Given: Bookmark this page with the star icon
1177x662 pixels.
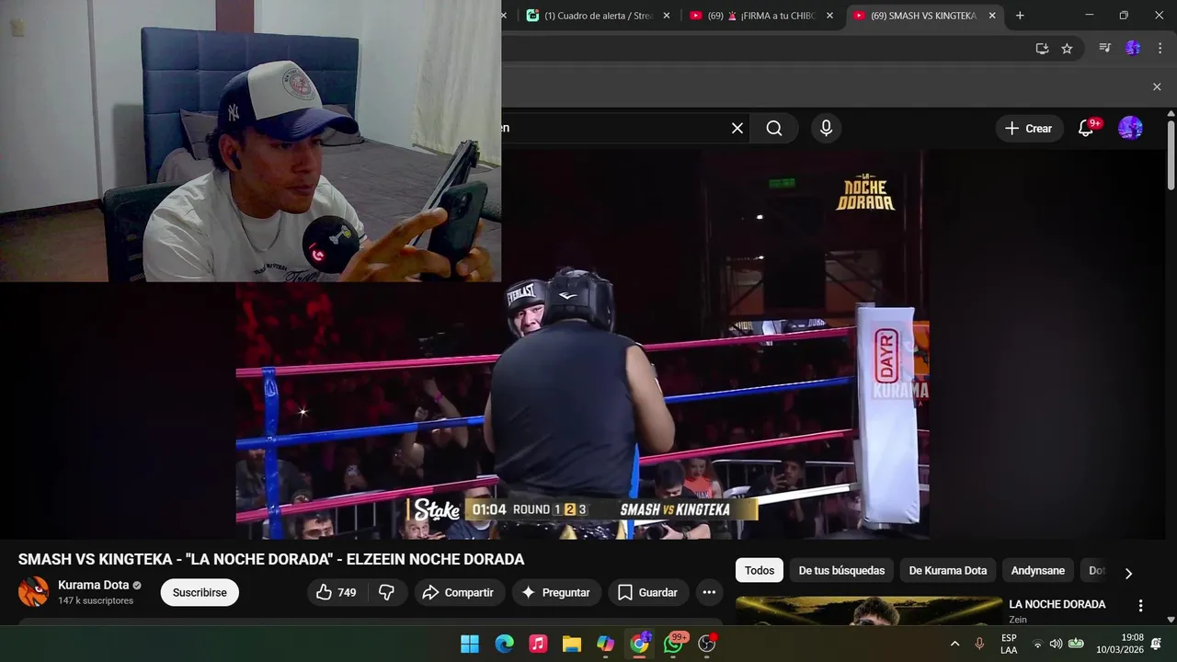Looking at the screenshot, I should (1067, 49).
